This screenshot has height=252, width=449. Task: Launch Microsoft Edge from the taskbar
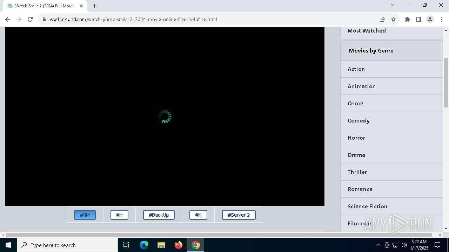click(x=144, y=245)
